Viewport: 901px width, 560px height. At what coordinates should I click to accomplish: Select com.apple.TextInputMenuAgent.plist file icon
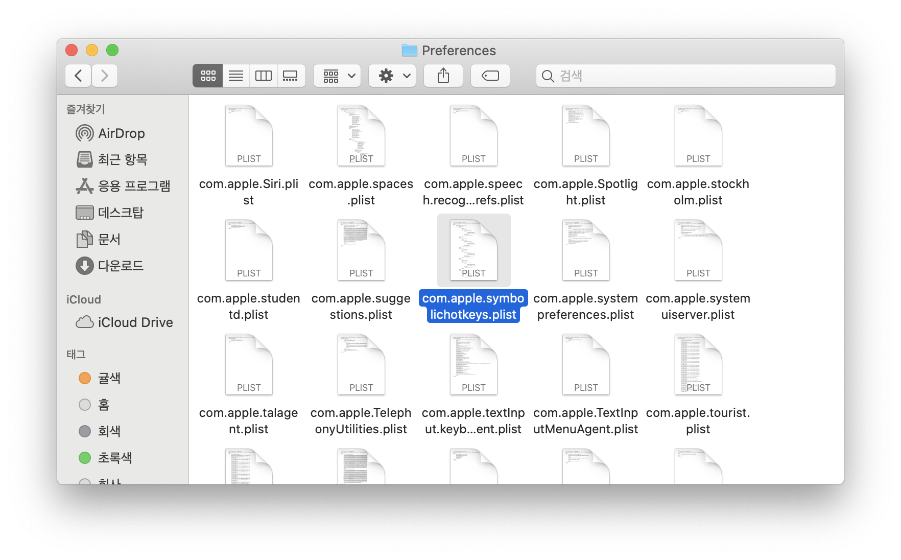pos(586,364)
